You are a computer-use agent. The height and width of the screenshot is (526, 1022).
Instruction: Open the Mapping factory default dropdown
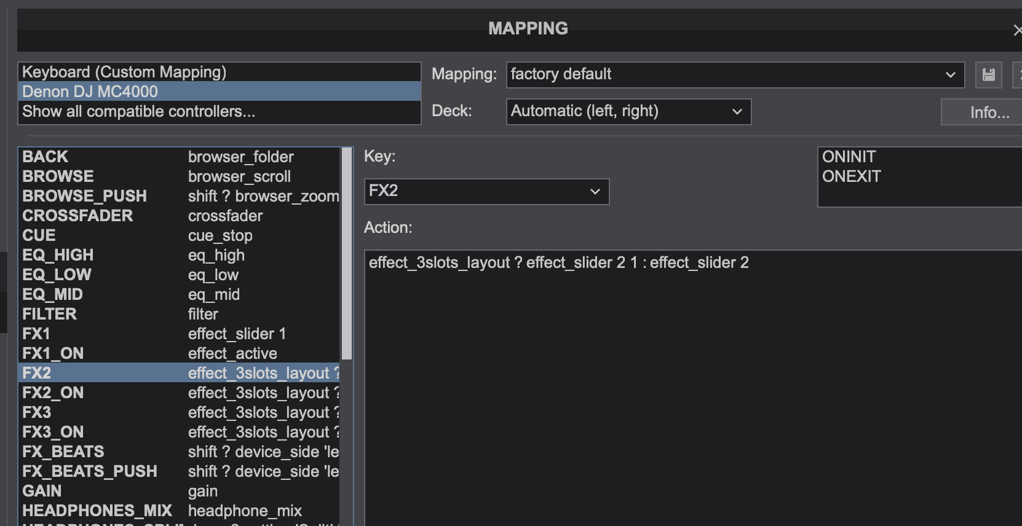[735, 75]
